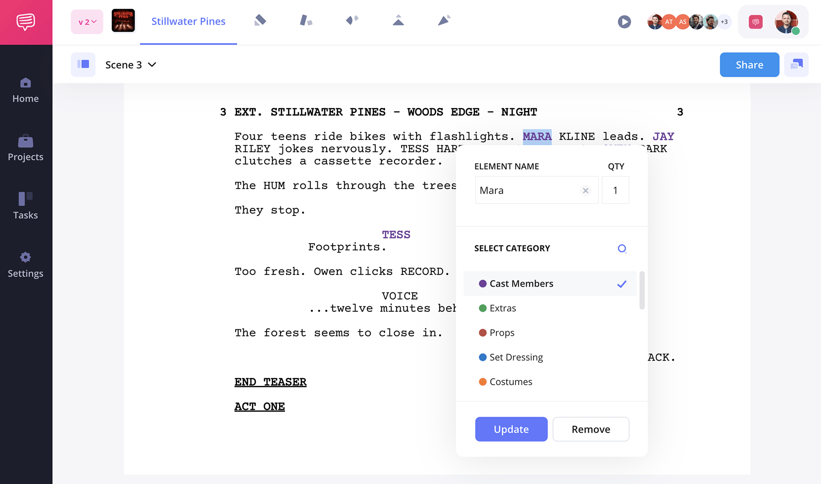
Task: Search categories with the magnifier icon
Action: (622, 249)
